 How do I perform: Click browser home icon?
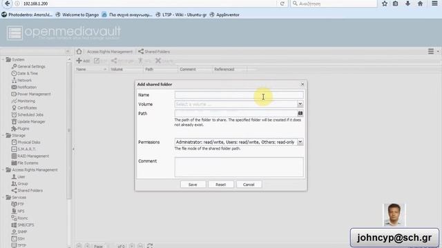pos(420,3)
